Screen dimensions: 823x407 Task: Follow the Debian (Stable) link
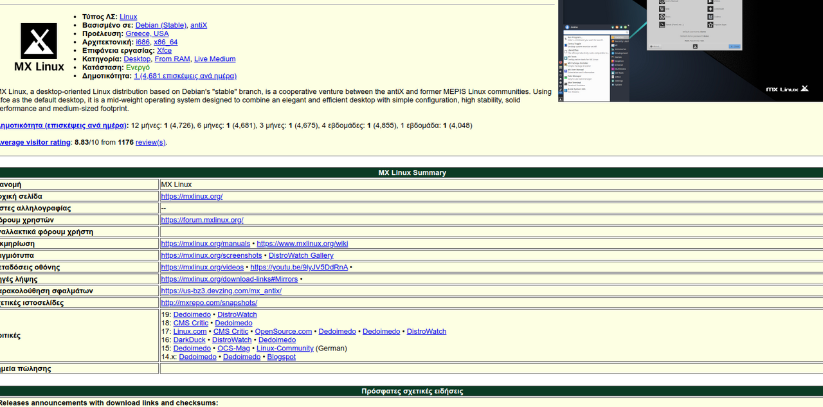pyautogui.click(x=161, y=25)
